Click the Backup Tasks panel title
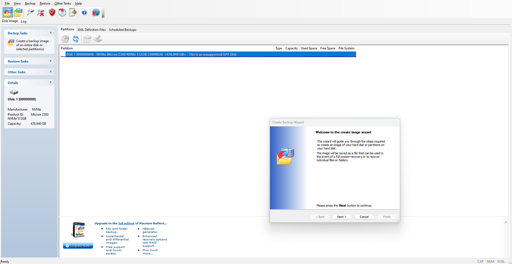 coord(18,33)
